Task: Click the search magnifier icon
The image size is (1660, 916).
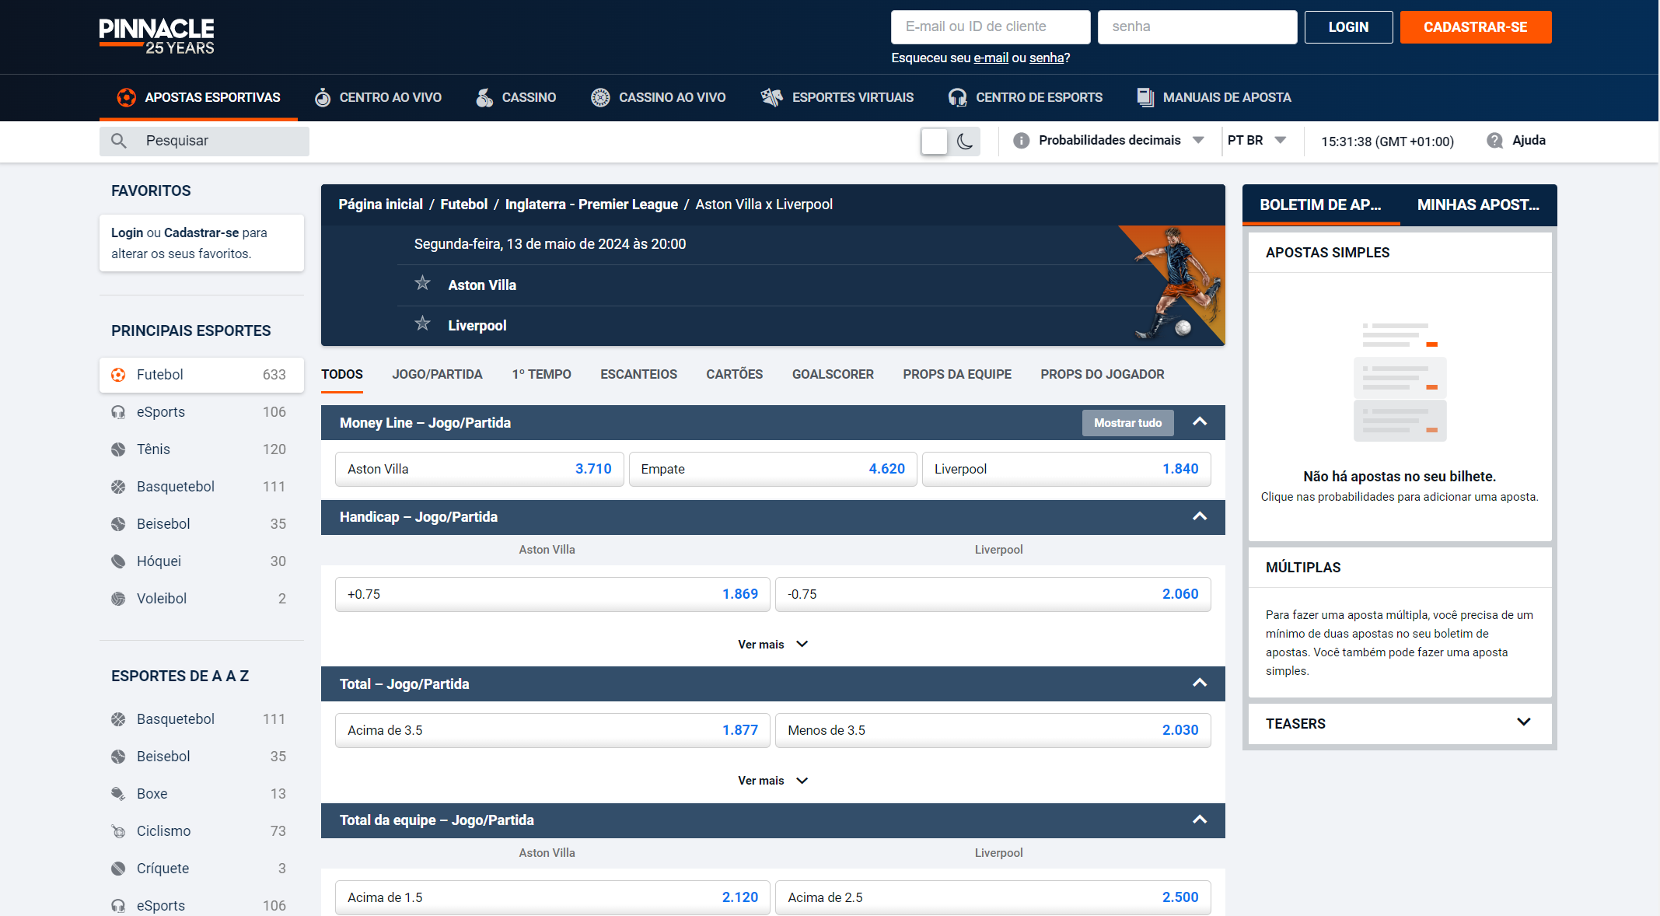Action: (x=119, y=141)
